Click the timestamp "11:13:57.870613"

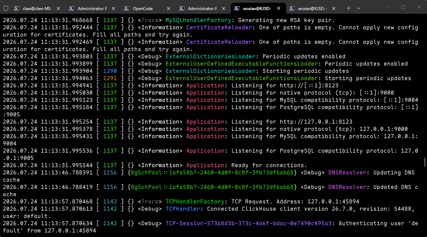point(67,209)
